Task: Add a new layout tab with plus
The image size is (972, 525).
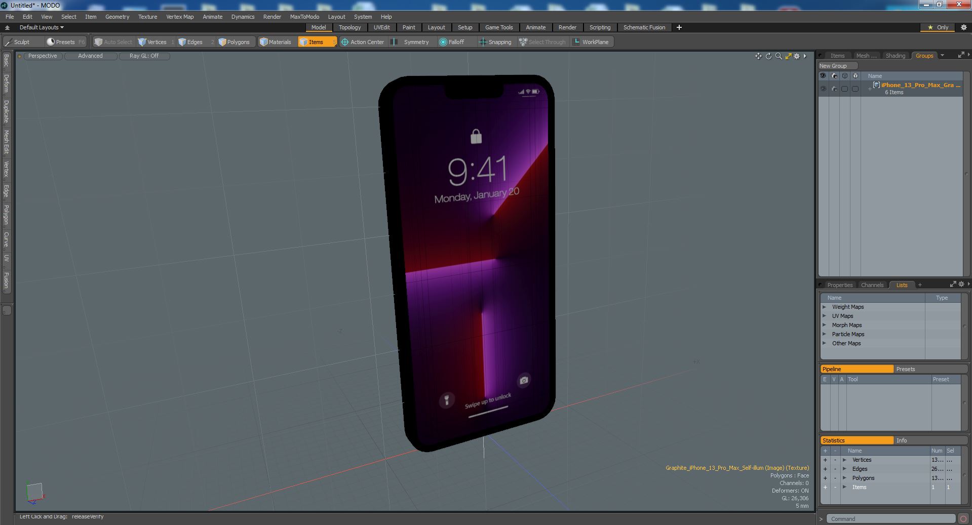Action: (x=679, y=27)
